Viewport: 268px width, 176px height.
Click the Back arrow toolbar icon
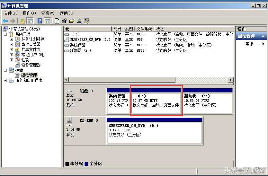click(5, 21)
